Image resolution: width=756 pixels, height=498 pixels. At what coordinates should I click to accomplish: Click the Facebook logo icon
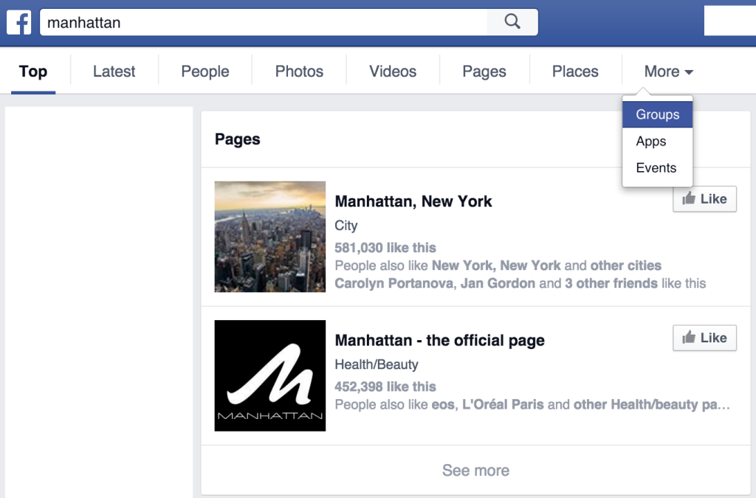(18, 22)
